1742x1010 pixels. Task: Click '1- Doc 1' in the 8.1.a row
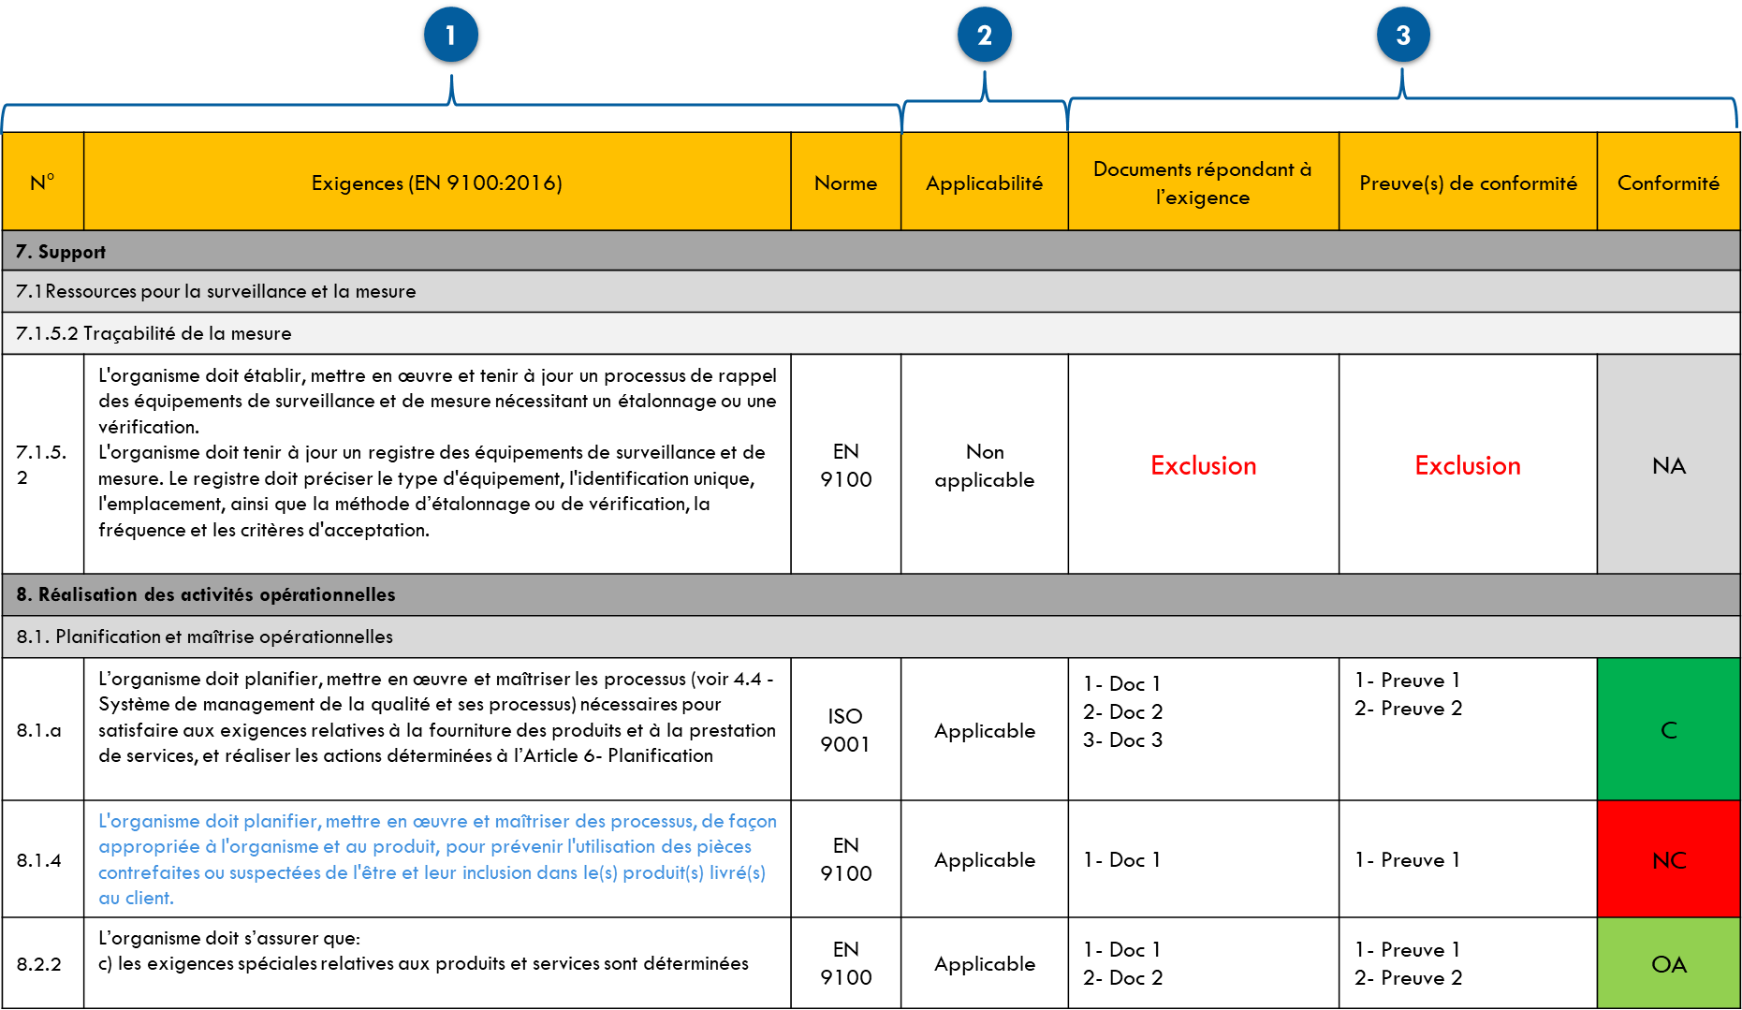[x=1121, y=683]
